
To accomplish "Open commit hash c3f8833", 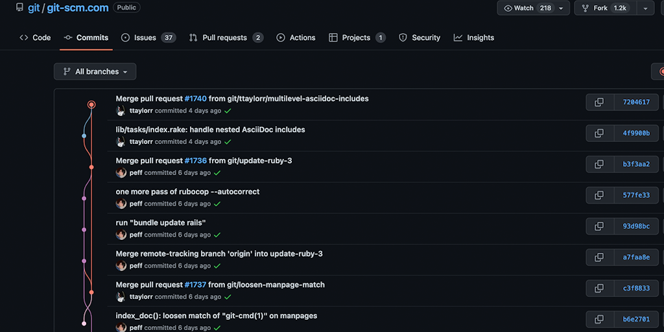I will pyautogui.click(x=636, y=288).
